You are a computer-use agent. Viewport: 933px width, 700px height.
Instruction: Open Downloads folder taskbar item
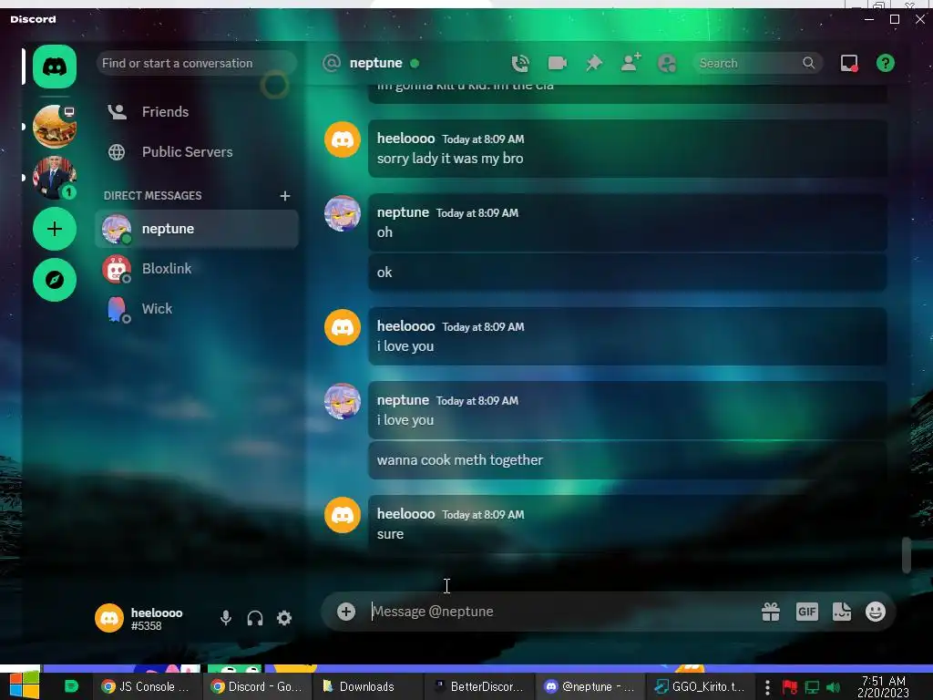click(x=367, y=686)
